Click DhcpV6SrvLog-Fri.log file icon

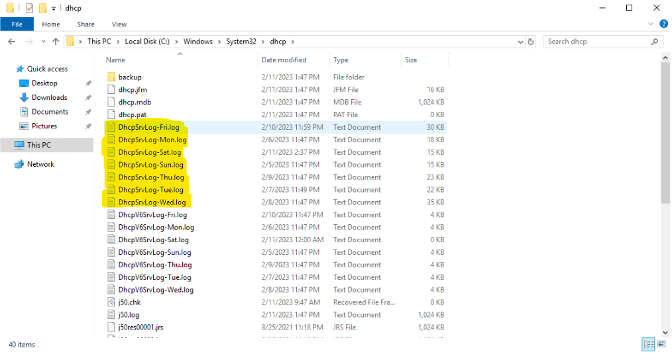(x=111, y=214)
